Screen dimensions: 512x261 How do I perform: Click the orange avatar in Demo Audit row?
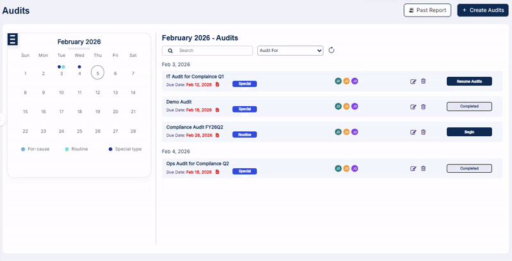pyautogui.click(x=346, y=106)
